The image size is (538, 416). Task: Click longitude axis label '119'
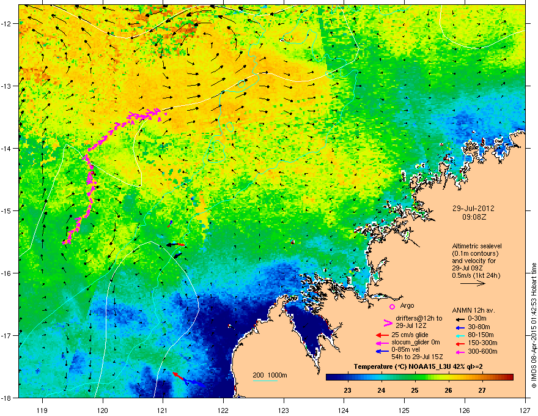(42, 410)
